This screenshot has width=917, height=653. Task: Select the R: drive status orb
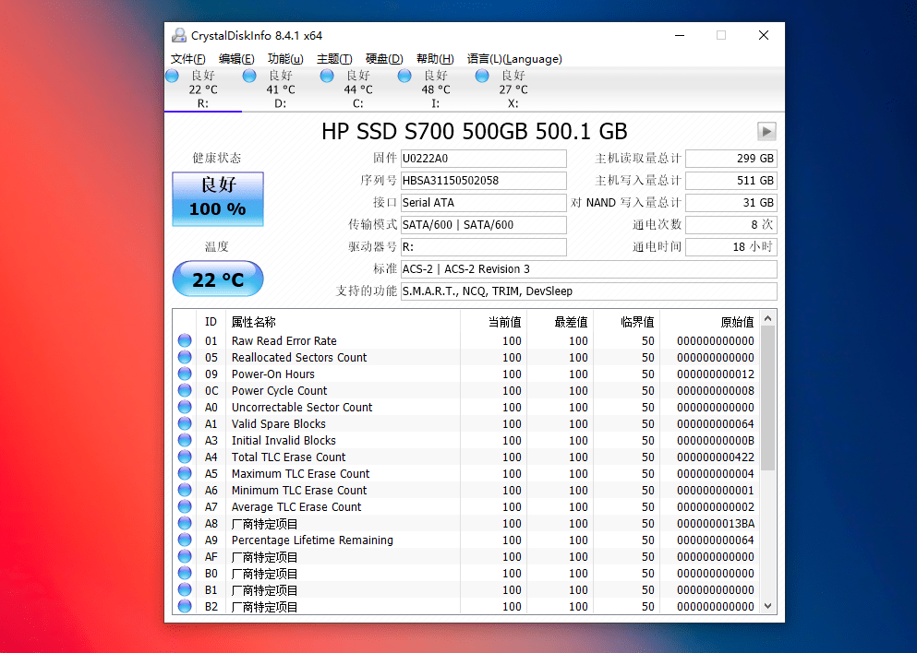(172, 76)
